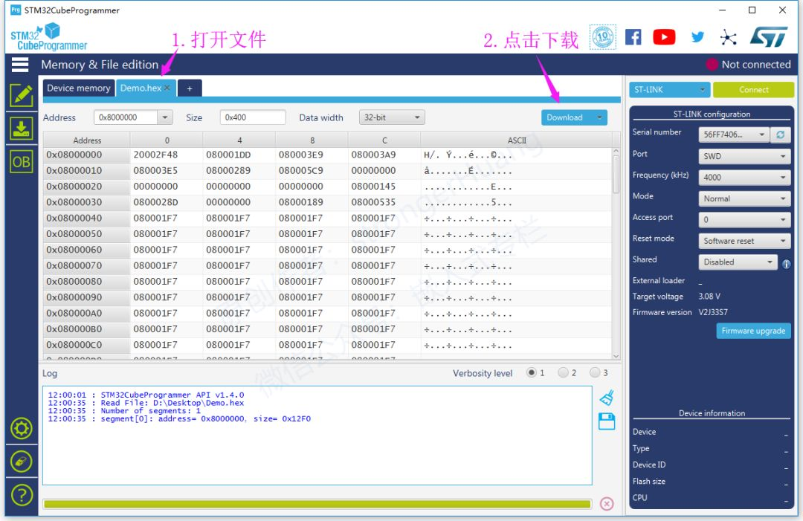Open the YouTube icon in the header

[x=664, y=37]
